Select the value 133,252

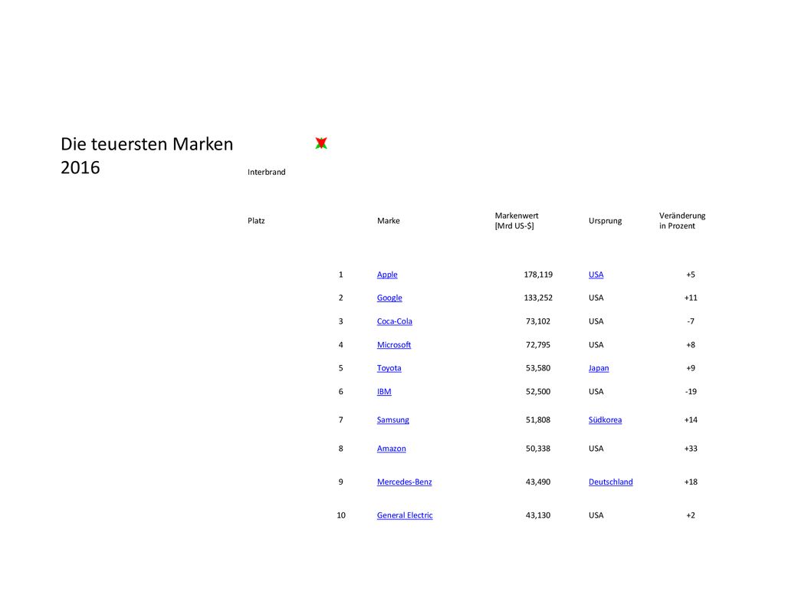click(x=538, y=298)
